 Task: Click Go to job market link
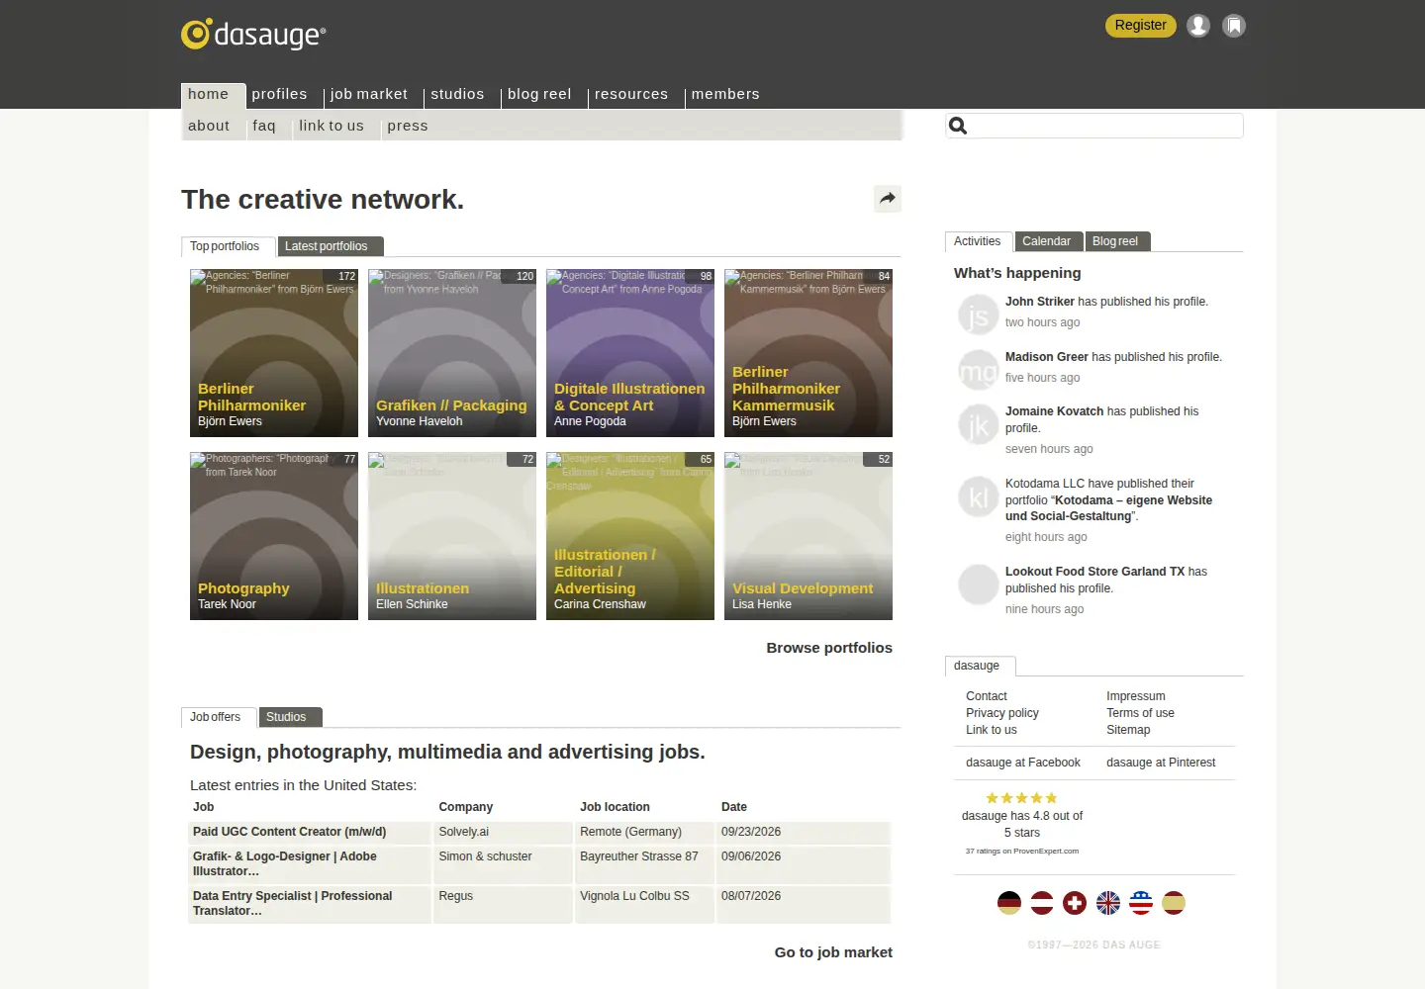(833, 952)
